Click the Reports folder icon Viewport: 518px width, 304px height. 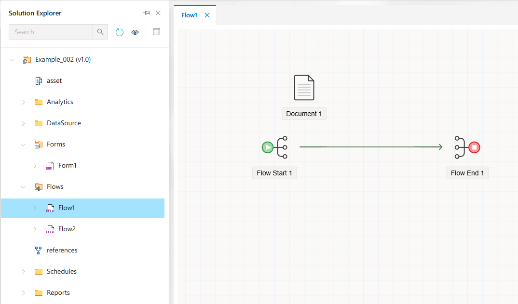coord(39,293)
